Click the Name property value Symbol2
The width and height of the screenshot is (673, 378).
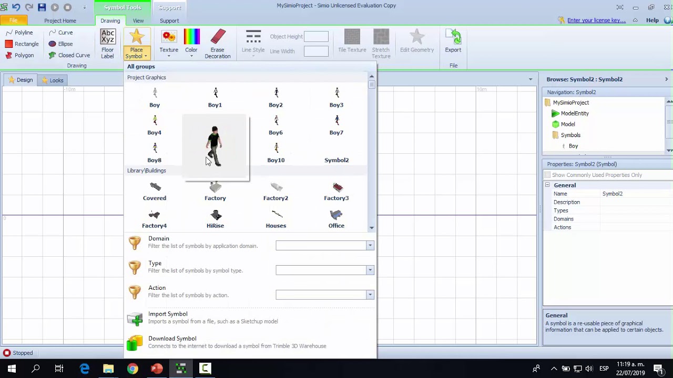coord(636,194)
